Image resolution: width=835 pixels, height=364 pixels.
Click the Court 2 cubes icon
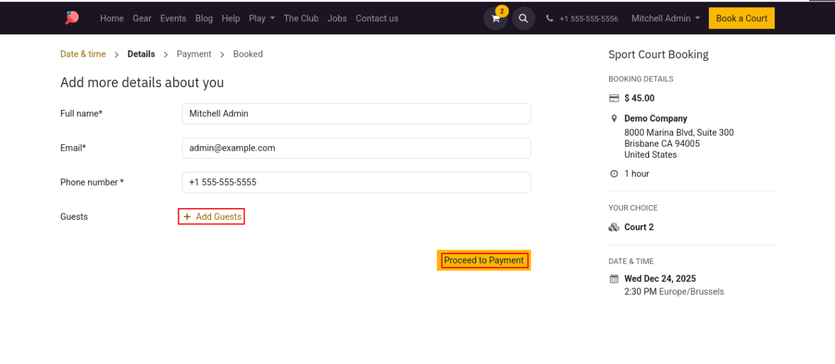614,227
